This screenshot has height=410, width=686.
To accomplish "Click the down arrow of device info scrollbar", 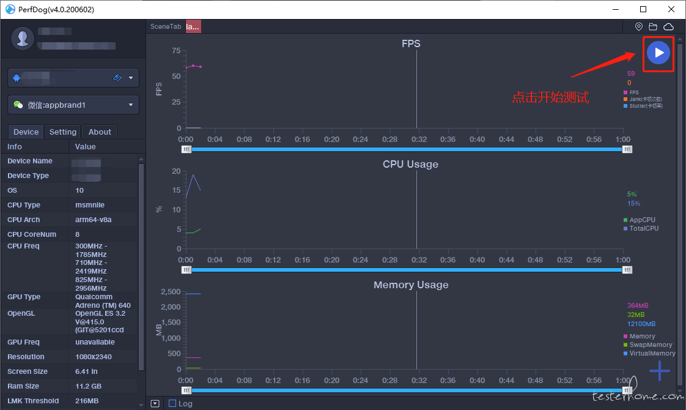I will (x=141, y=405).
